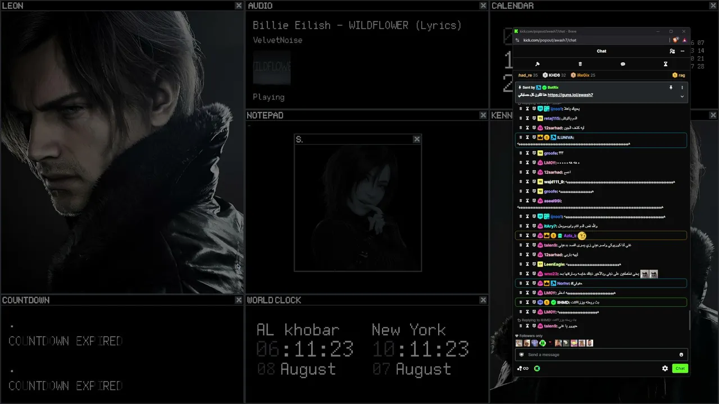Click the slow mode hourglass in chat toolbar
Screen dimensions: 719x404
click(x=666, y=64)
